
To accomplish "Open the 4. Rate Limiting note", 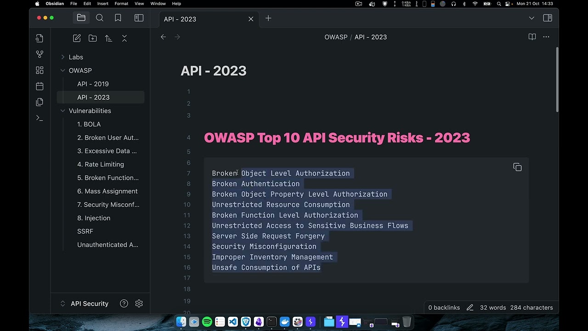I will [101, 164].
